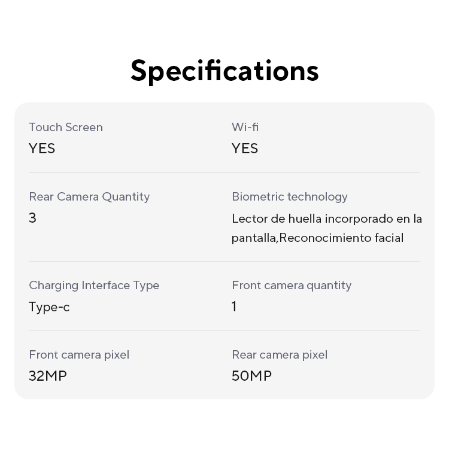Select the 50MP value
Image resolution: width=449 pixels, height=449 pixels.
click(251, 376)
